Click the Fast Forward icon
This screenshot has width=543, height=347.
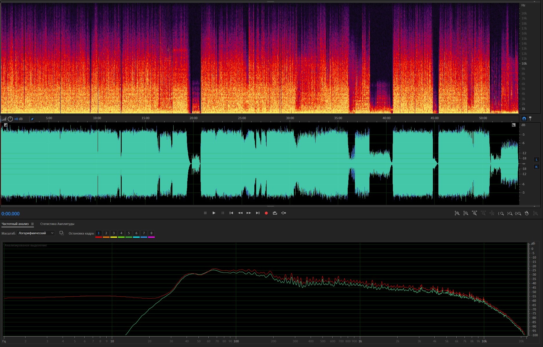click(x=249, y=213)
